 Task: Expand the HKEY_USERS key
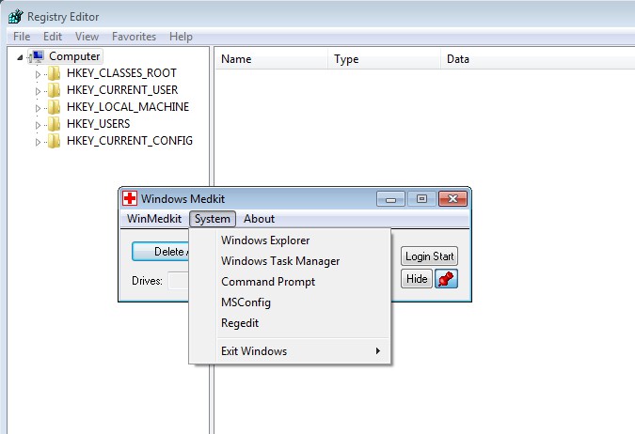38,125
